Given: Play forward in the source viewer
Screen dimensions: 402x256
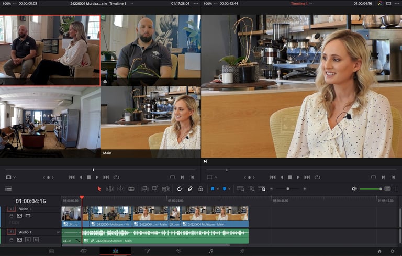Looking at the screenshot, I should click(x=97, y=177).
